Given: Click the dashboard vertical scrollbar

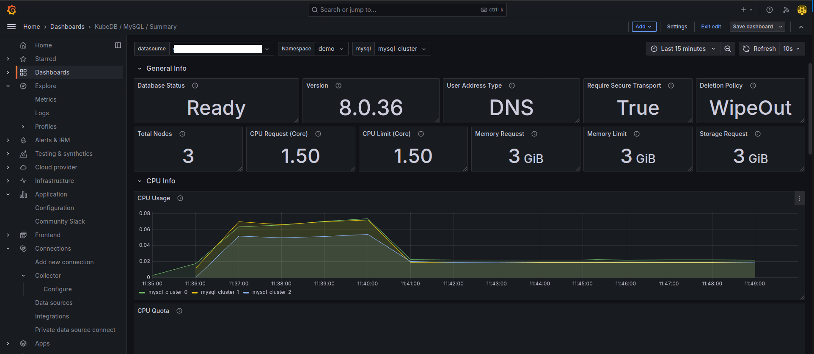Looking at the screenshot, I should click(810, 109).
